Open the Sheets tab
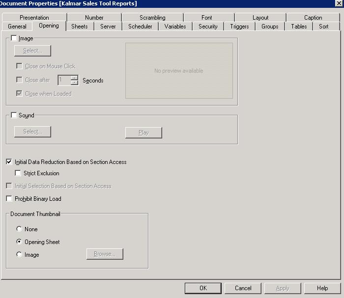The image size is (344, 298). [80, 27]
